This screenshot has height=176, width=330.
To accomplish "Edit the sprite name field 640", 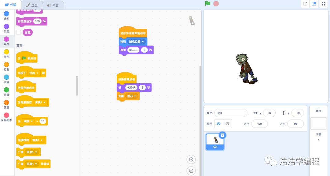I will [231, 113].
